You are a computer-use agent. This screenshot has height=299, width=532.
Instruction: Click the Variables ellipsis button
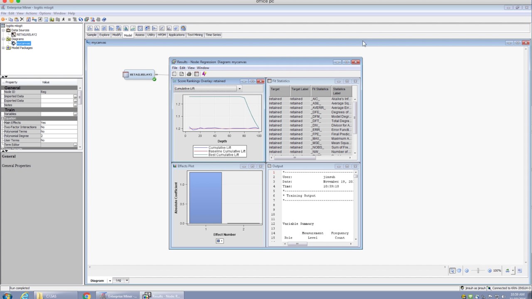pyautogui.click(x=75, y=114)
